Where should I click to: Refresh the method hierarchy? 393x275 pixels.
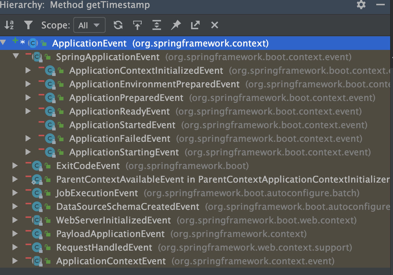[118, 25]
